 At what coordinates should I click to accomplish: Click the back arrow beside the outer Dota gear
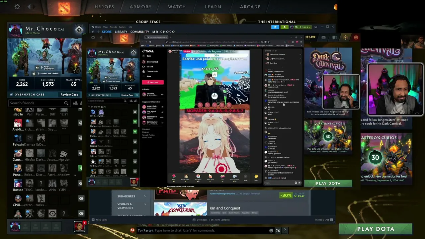click(30, 7)
